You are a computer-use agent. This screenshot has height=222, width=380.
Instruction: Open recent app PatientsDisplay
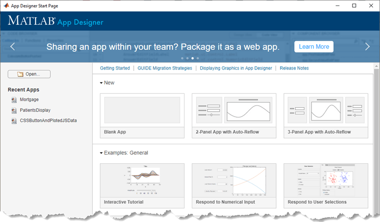pyautogui.click(x=35, y=110)
